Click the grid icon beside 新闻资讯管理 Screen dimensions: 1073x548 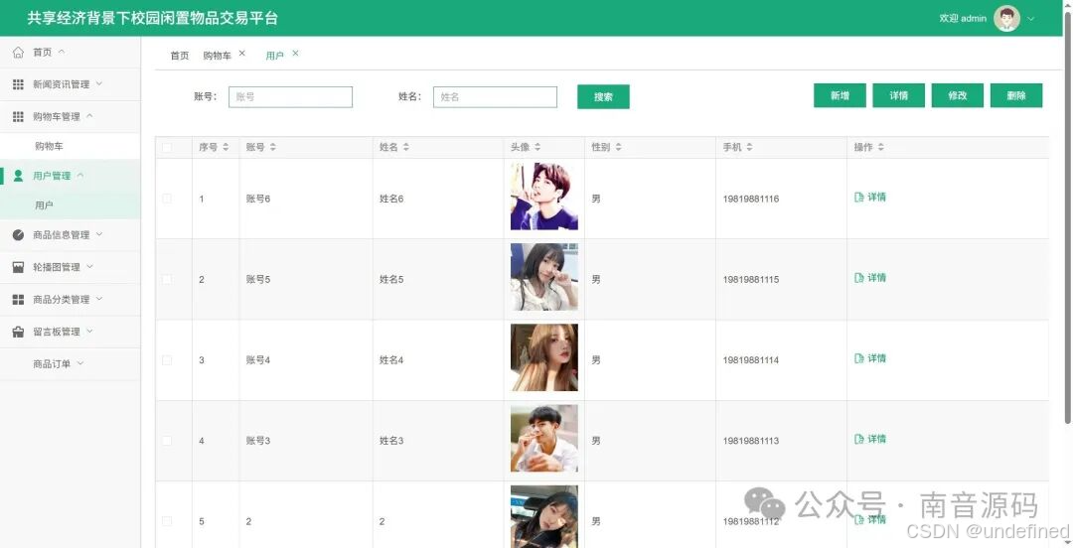(x=19, y=84)
